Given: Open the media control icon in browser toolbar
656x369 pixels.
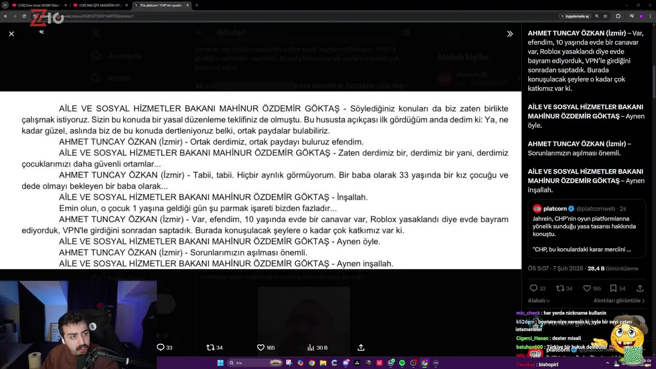Looking at the screenshot, I should 631,16.
